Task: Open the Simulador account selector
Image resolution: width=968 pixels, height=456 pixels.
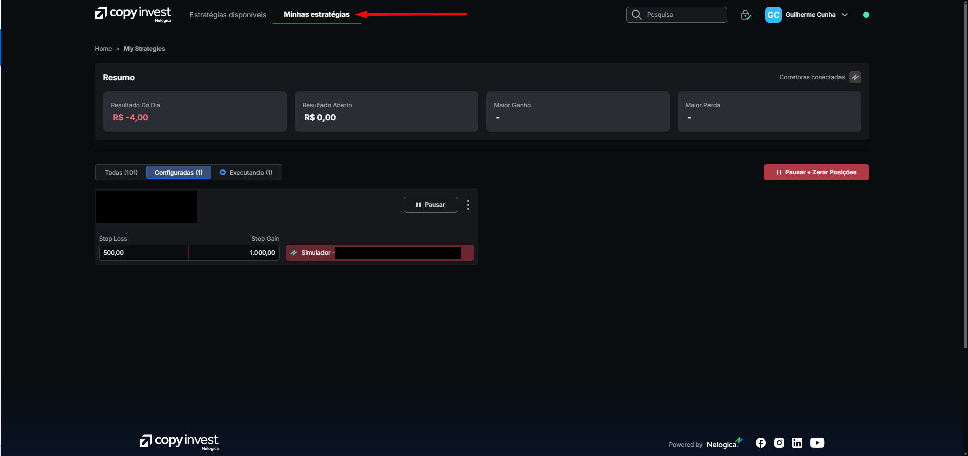Action: coord(379,253)
